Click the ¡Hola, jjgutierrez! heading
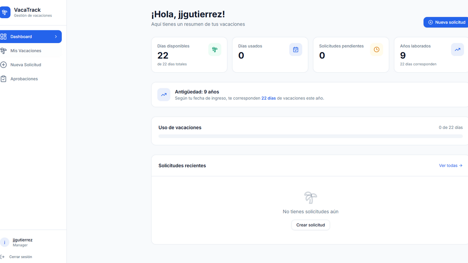 [x=188, y=14]
